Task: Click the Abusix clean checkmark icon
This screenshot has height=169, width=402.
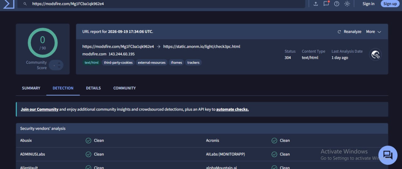Action: pos(89,140)
